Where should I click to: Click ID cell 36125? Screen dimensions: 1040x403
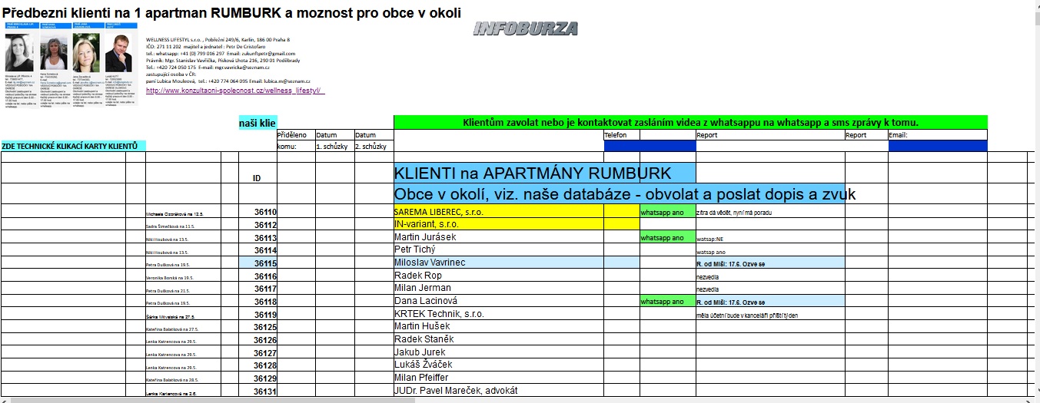(258, 327)
